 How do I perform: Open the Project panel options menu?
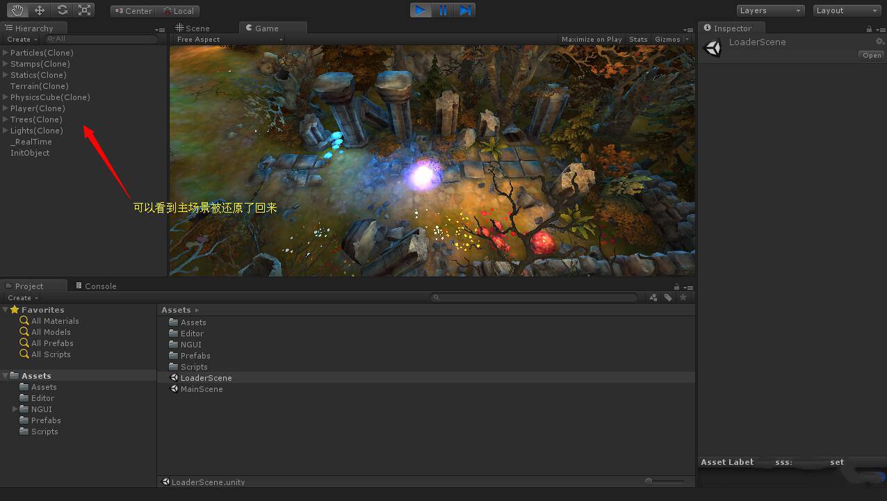point(688,288)
